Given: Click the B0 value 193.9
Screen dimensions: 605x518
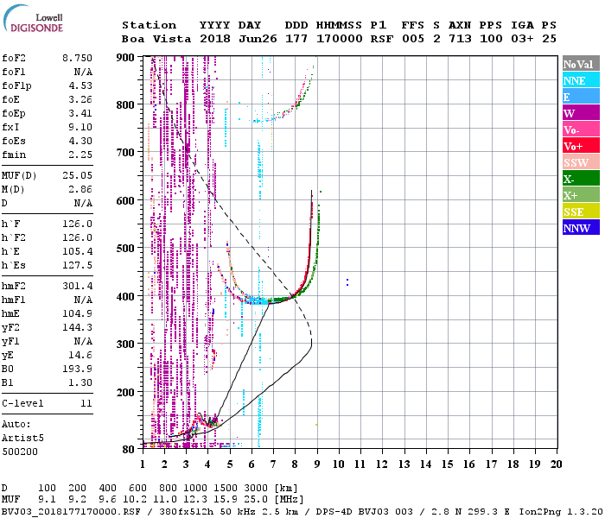Looking at the screenshot, I should (77, 370).
